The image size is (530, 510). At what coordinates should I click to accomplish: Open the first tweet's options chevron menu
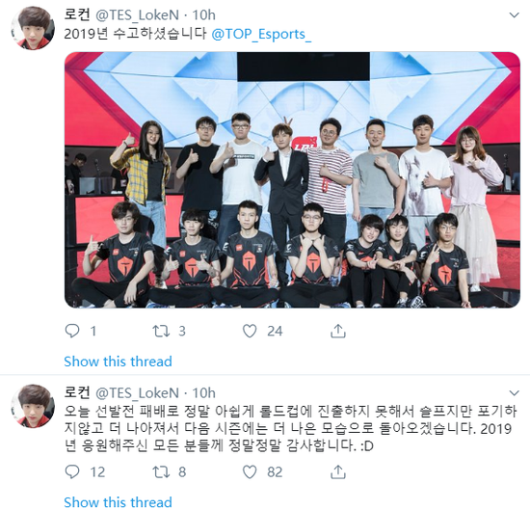515,14
